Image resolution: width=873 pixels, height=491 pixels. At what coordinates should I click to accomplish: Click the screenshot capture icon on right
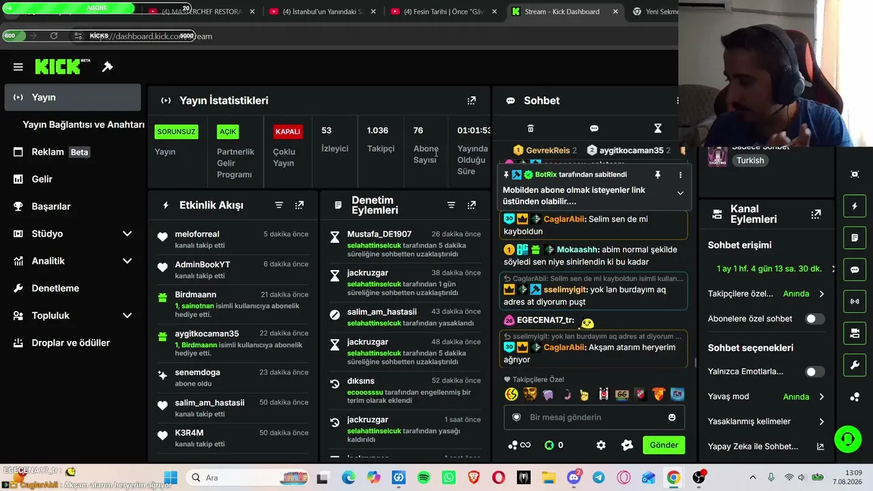pyautogui.click(x=855, y=175)
